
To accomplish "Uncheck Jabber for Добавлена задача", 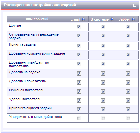I will click(128, 73).
